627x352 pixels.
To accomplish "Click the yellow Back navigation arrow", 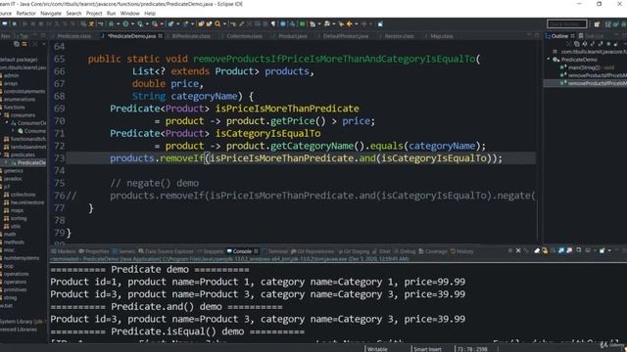I will [350, 23].
